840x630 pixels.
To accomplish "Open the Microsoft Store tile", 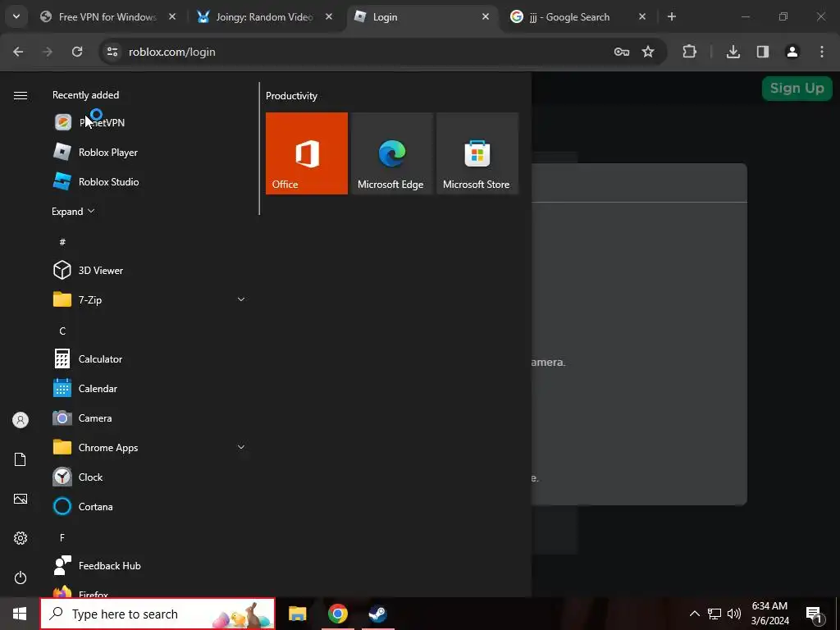I will click(x=477, y=153).
